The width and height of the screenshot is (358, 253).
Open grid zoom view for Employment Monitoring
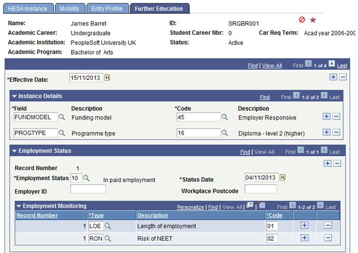coord(249,206)
